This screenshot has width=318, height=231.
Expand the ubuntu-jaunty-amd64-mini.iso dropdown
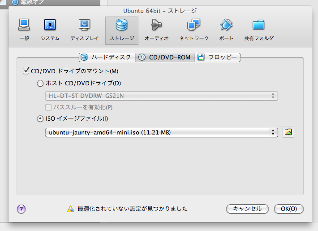point(162,132)
